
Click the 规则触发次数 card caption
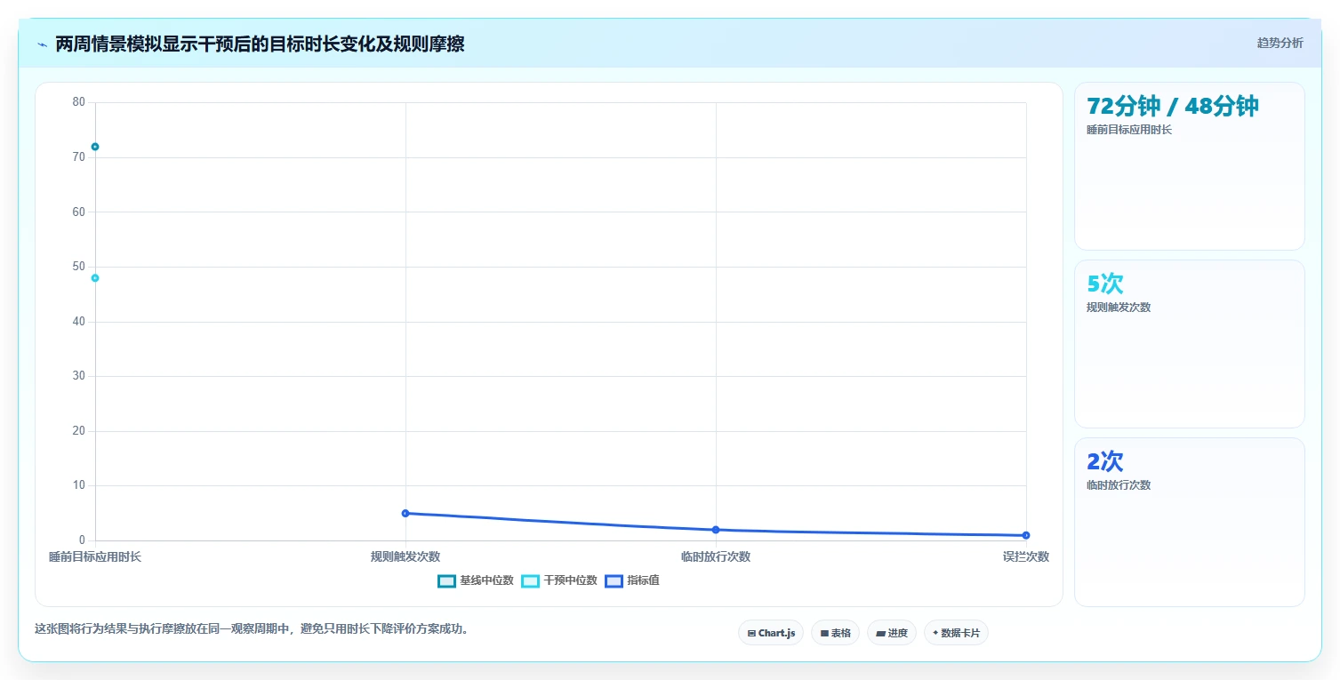[1119, 308]
